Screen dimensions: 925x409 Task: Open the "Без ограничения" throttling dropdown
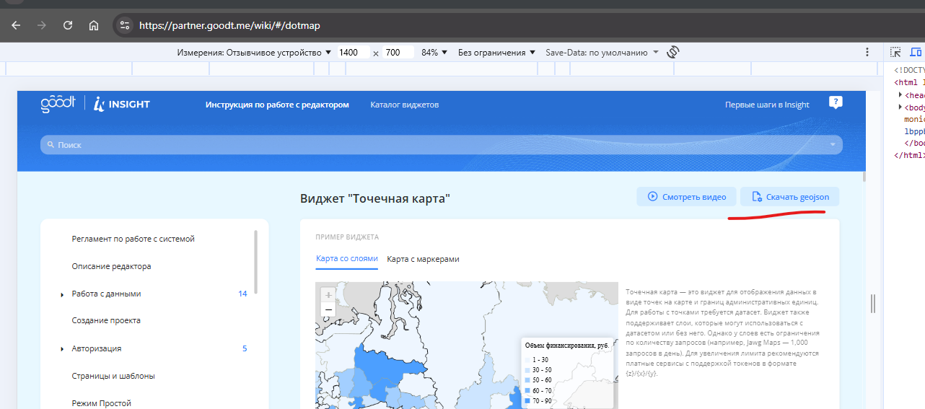tap(496, 53)
